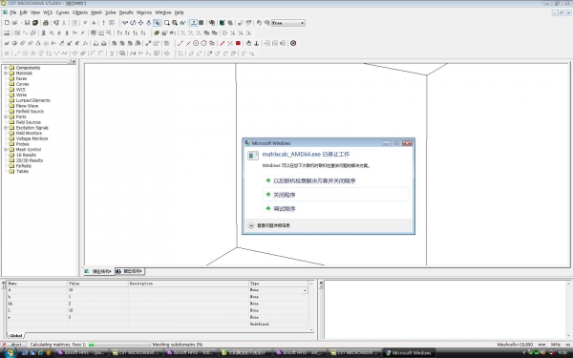The height and width of the screenshot is (358, 573).
Task: Click the sphere shape creation icon
Action: (14, 43)
